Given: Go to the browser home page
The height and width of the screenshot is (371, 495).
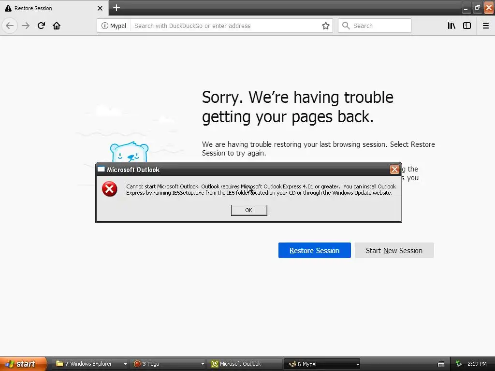Looking at the screenshot, I should [57, 26].
